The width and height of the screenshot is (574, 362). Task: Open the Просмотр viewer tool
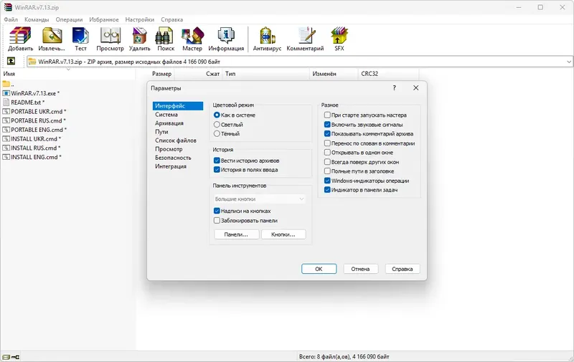pyautogui.click(x=110, y=35)
